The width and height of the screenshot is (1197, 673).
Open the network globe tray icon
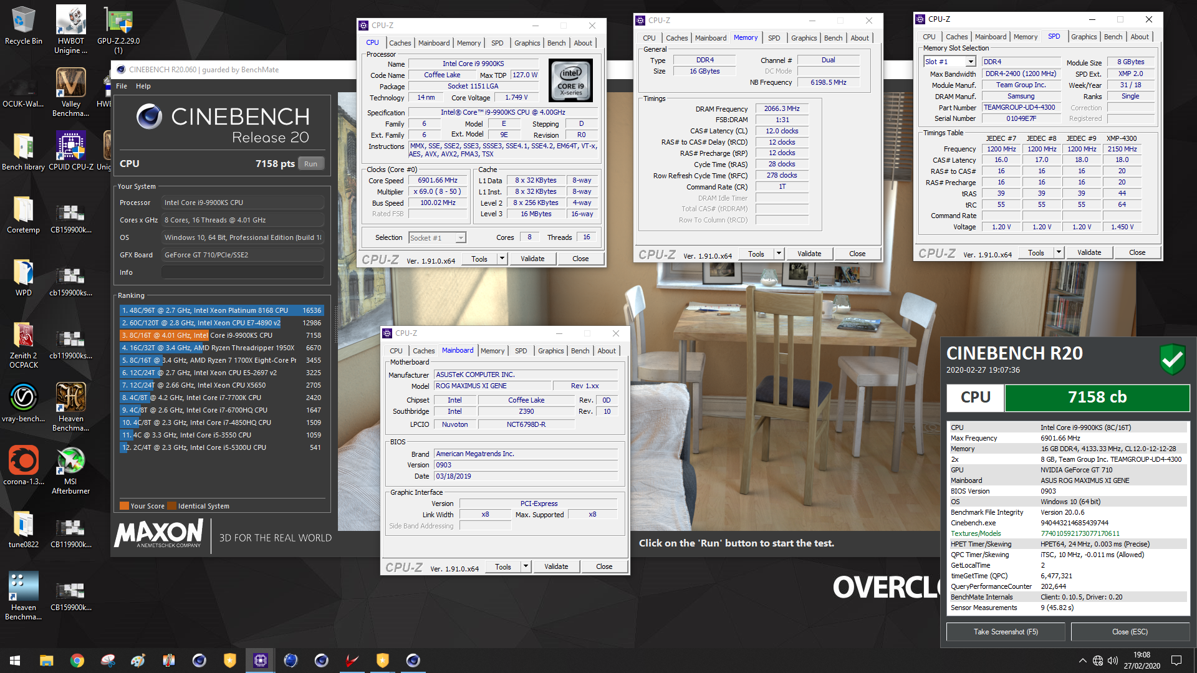[1098, 661]
